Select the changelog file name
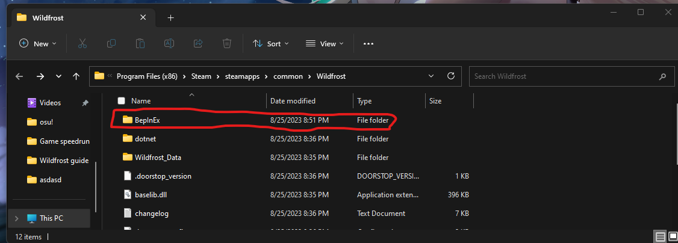 pos(151,214)
